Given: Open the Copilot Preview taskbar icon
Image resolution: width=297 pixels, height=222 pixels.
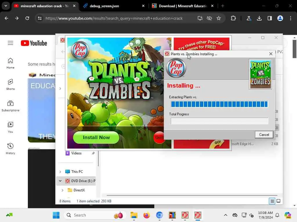Looking at the screenshot, I should point(288,215).
